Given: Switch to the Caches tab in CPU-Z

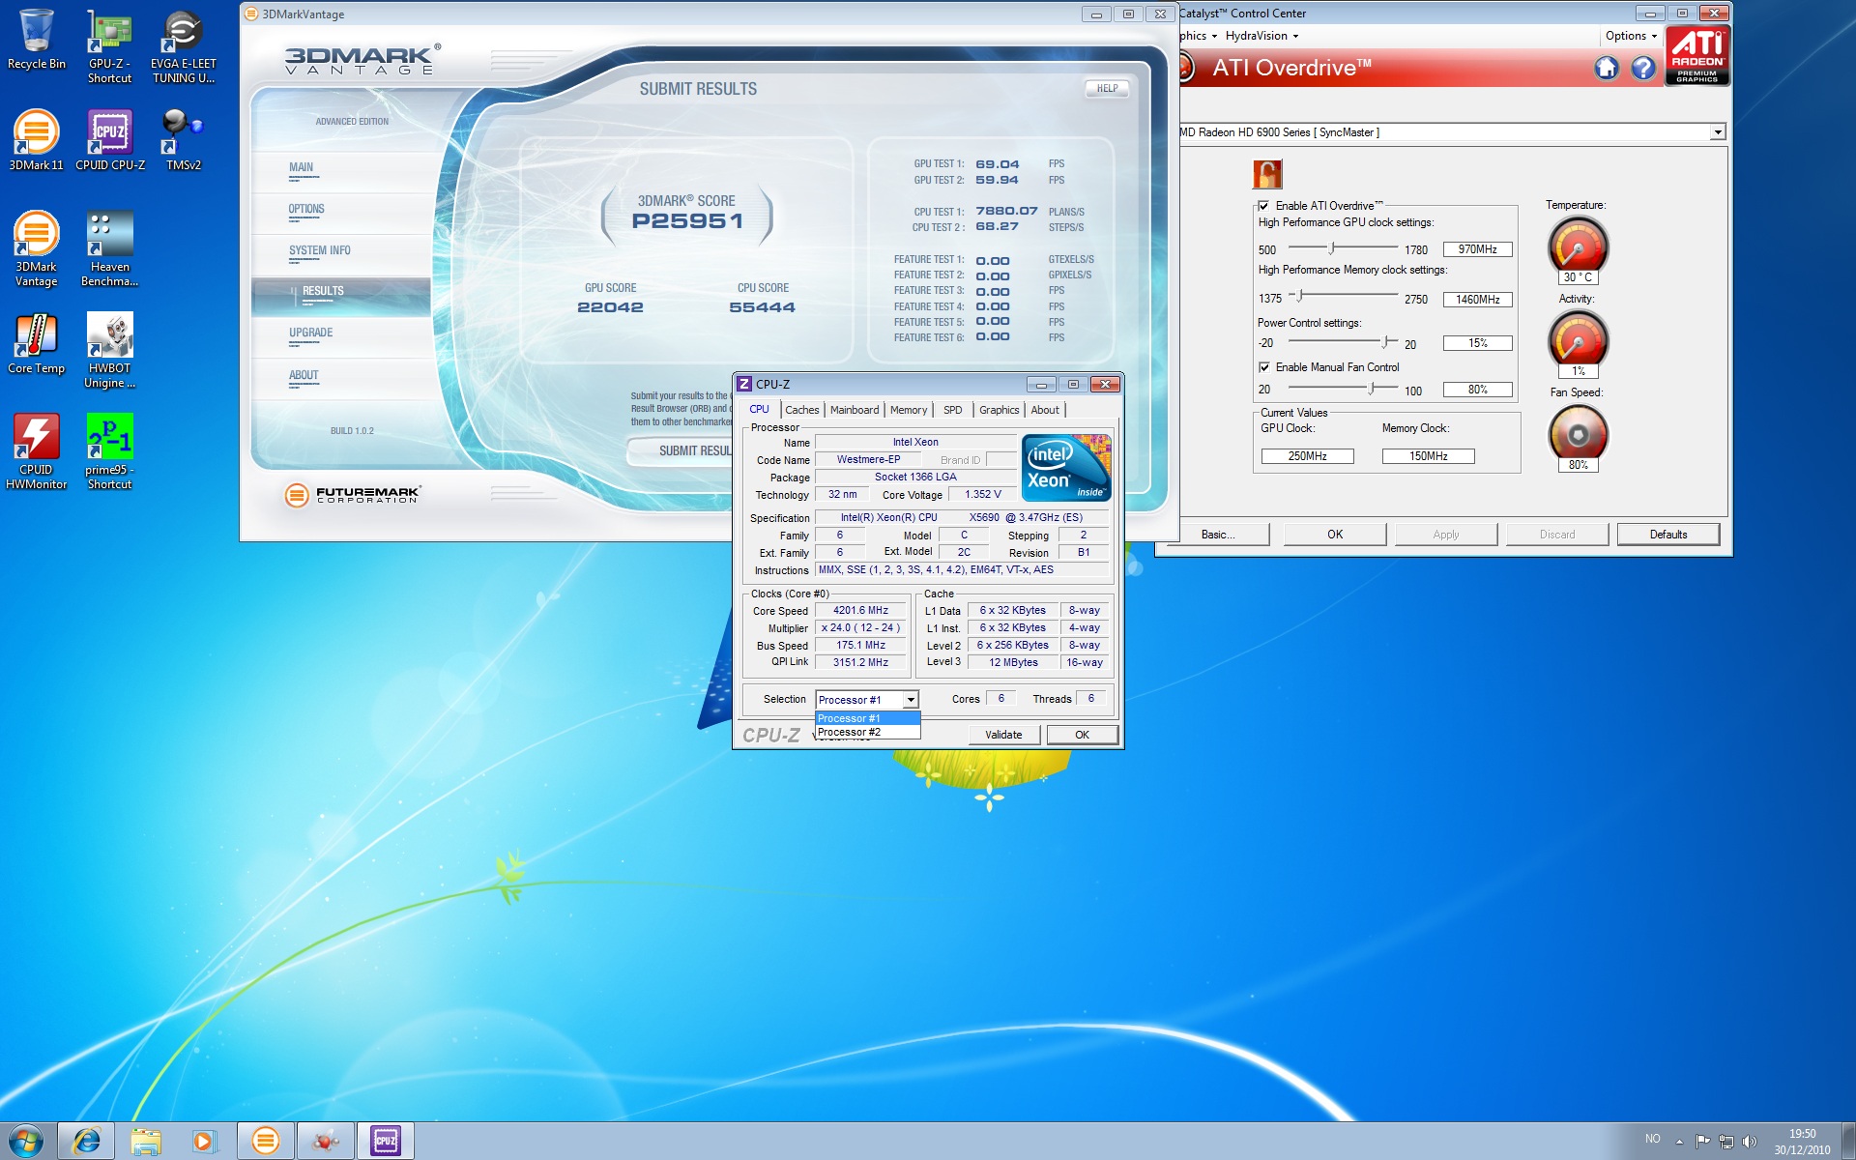Looking at the screenshot, I should [801, 410].
